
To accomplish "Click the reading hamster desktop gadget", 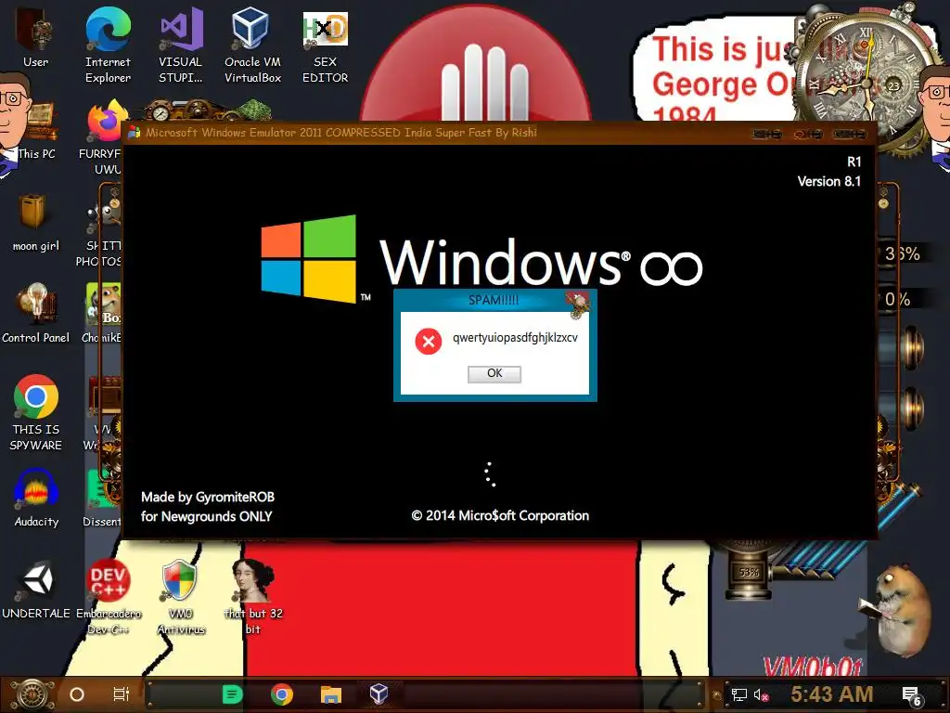I will [x=898, y=611].
